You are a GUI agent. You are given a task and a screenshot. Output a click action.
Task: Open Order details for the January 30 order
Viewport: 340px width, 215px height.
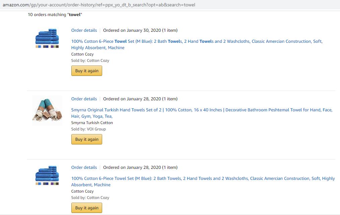point(84,30)
